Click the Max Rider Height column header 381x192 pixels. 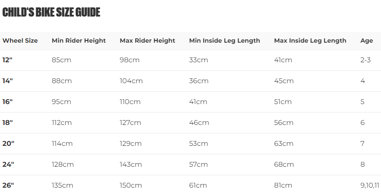(147, 40)
